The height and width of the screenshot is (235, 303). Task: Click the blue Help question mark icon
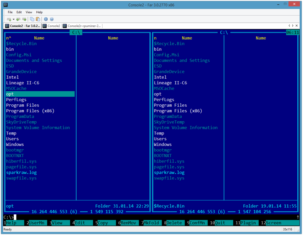pos(51,19)
